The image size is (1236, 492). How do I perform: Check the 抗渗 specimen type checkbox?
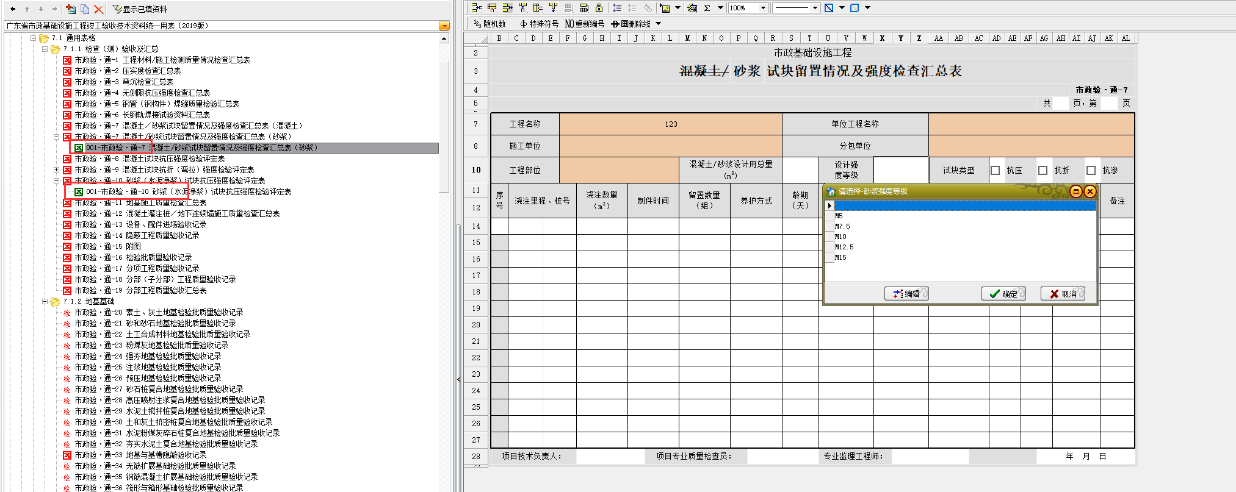tap(1091, 170)
